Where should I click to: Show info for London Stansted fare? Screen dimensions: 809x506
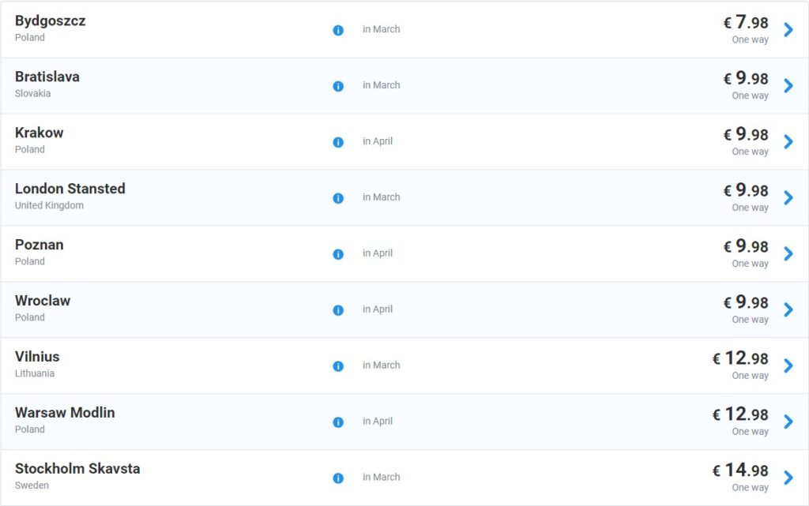click(338, 198)
